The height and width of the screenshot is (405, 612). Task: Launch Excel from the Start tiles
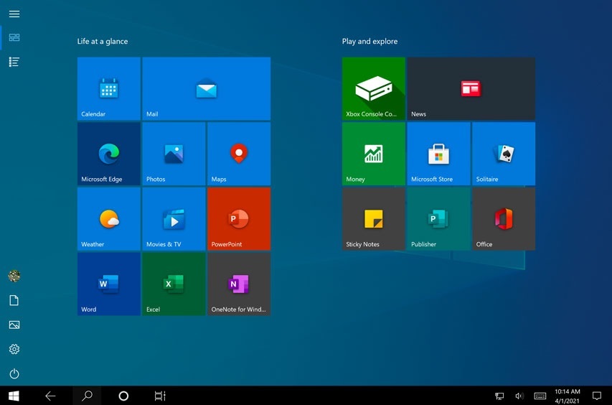tap(174, 284)
